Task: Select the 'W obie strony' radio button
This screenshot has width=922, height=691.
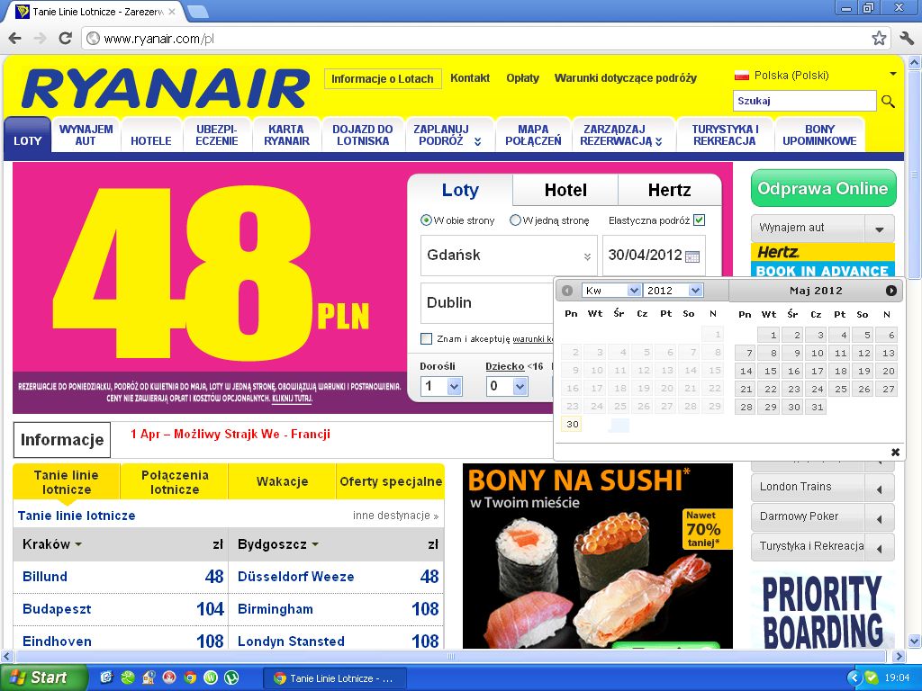Action: 426,220
